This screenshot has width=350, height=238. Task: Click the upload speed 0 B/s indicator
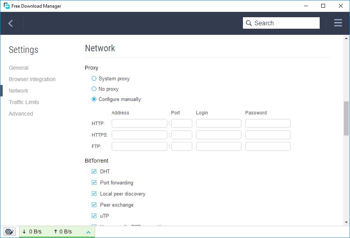tap(63, 231)
